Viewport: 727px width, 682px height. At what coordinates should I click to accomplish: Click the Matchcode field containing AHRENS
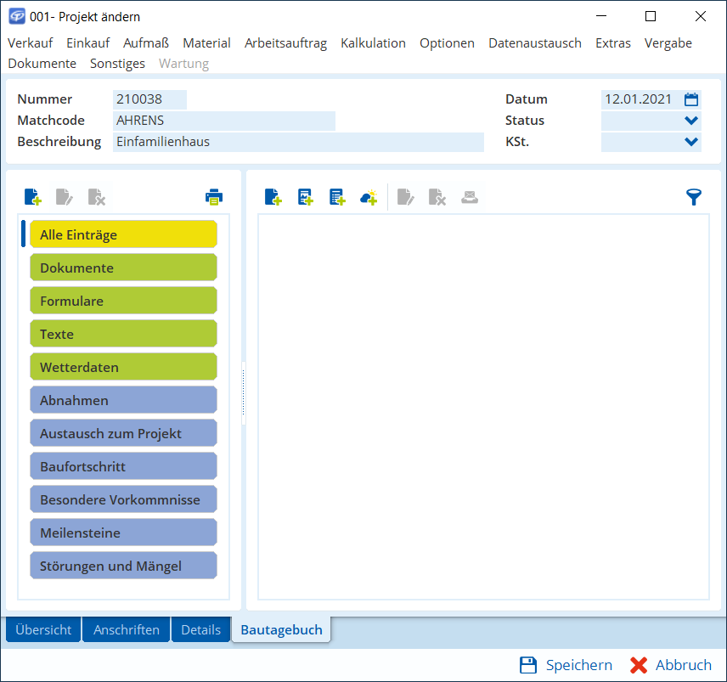pyautogui.click(x=224, y=121)
